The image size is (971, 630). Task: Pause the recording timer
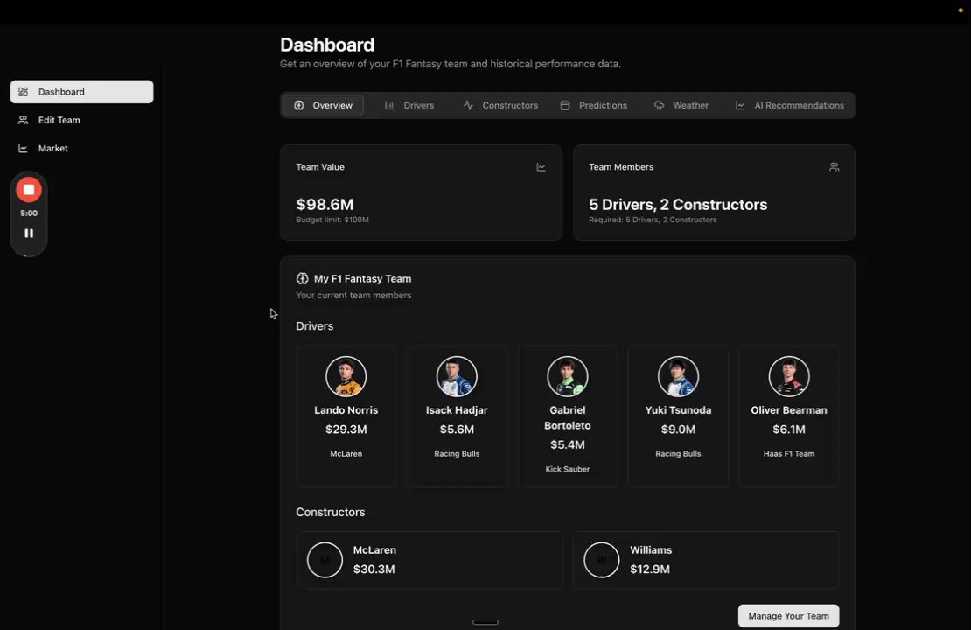tap(29, 234)
